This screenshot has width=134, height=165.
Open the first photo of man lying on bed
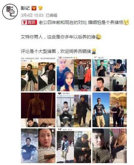click(38, 74)
